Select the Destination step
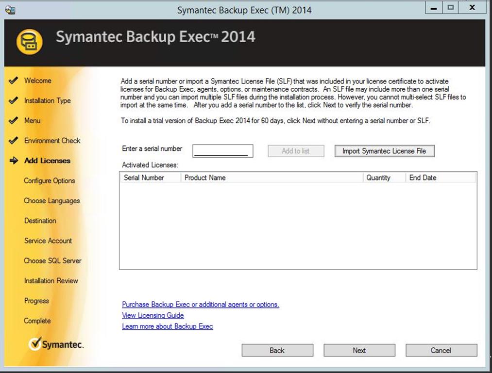Viewport: 492px width, 373px height. 40,221
